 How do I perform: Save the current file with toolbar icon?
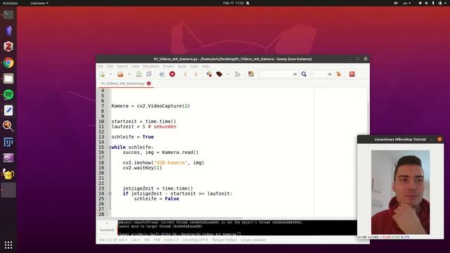tap(139, 74)
